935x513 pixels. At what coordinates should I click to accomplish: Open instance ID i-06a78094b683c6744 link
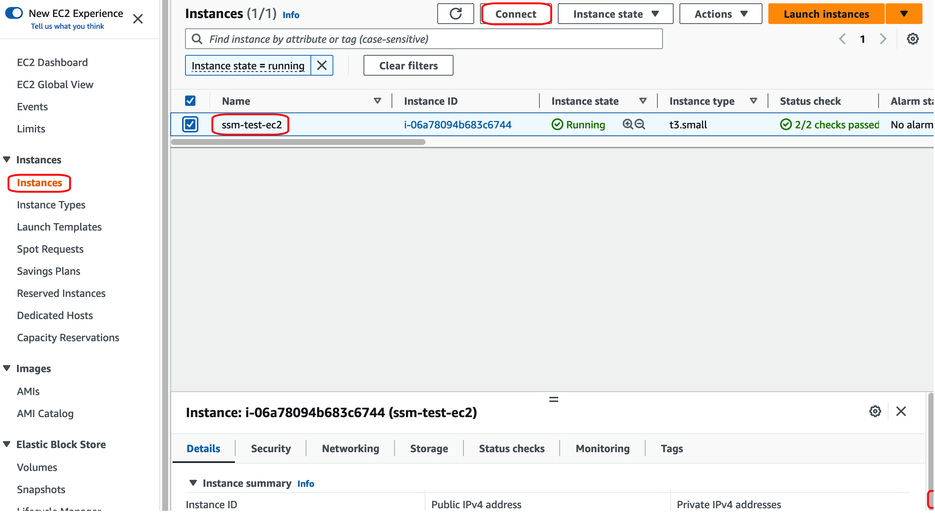pos(457,125)
